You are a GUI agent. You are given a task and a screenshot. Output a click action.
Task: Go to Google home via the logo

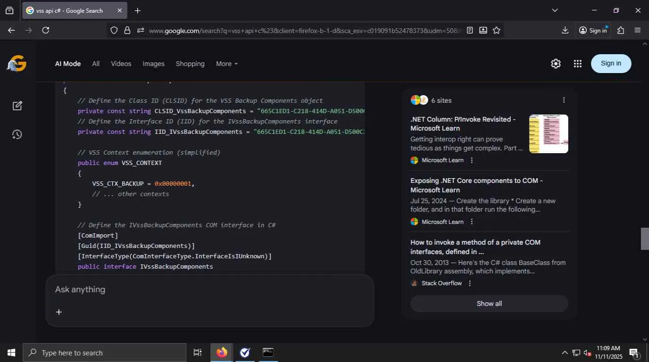[17, 64]
